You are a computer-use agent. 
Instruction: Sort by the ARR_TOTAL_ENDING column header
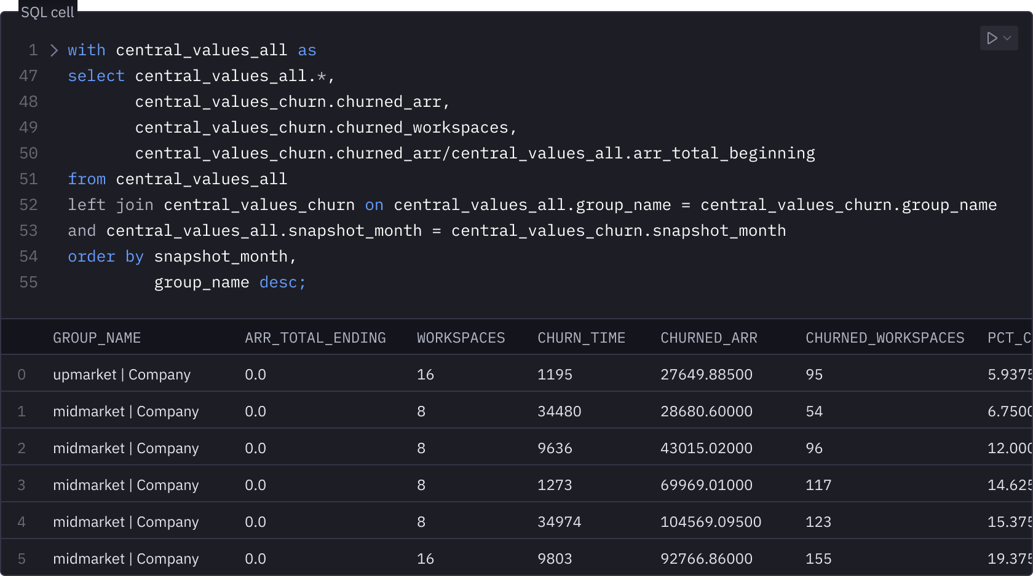[315, 337]
